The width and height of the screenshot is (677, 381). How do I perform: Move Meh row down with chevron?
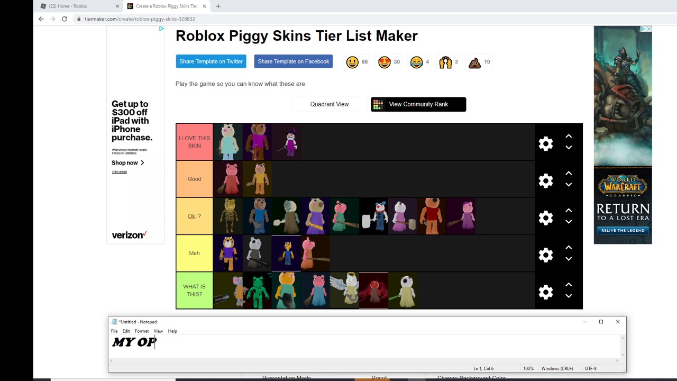[569, 259]
